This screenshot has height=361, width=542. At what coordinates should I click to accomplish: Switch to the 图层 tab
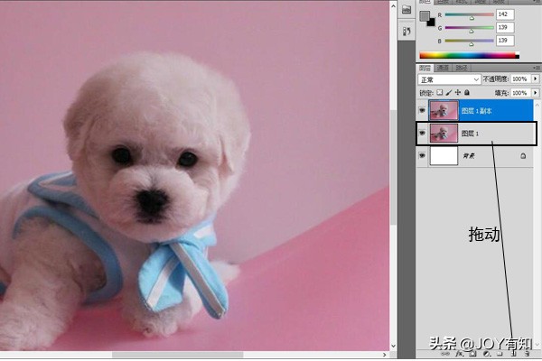(425, 68)
